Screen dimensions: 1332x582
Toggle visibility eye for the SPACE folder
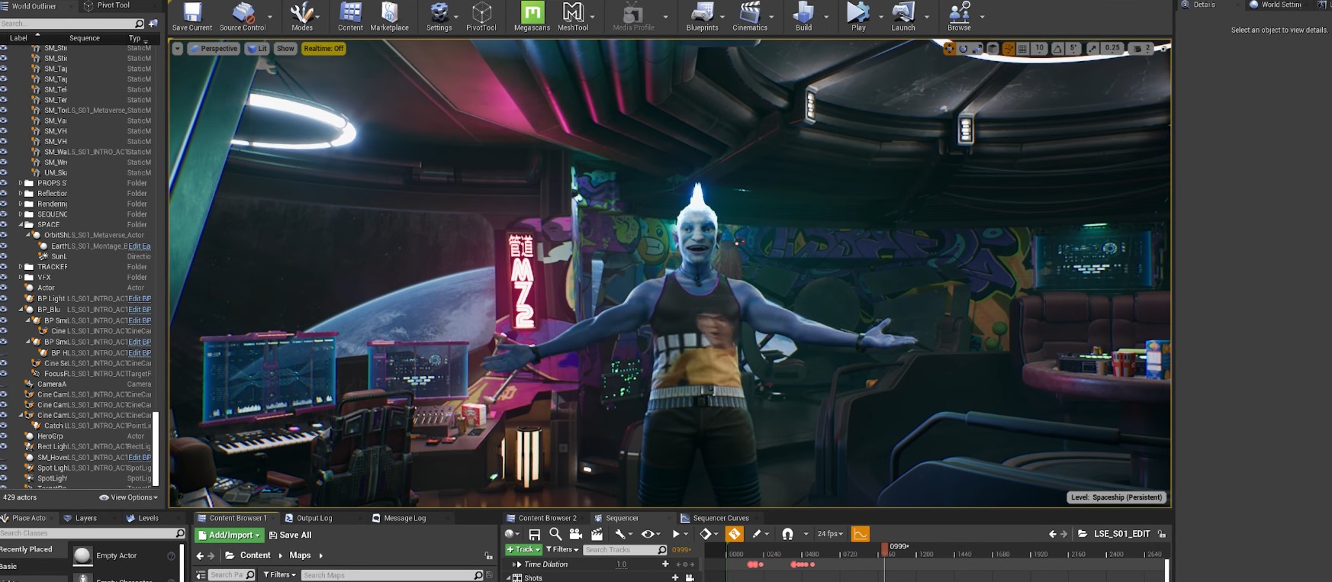tap(4, 225)
